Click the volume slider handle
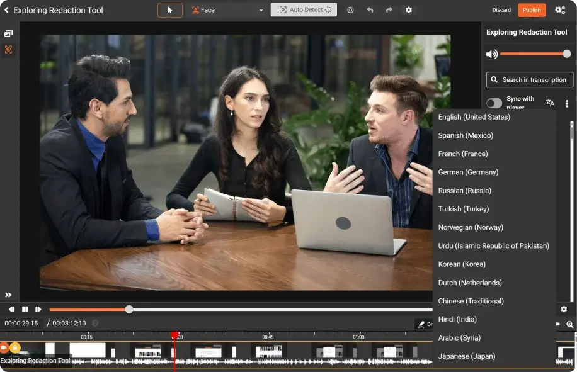Image resolution: width=577 pixels, height=372 pixels. pyautogui.click(x=567, y=54)
